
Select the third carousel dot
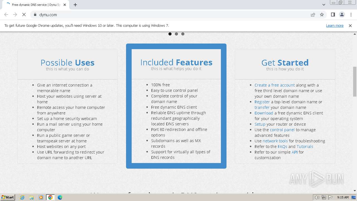(x=183, y=34)
